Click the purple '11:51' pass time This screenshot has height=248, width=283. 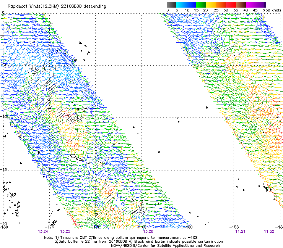pyautogui.click(x=240, y=232)
